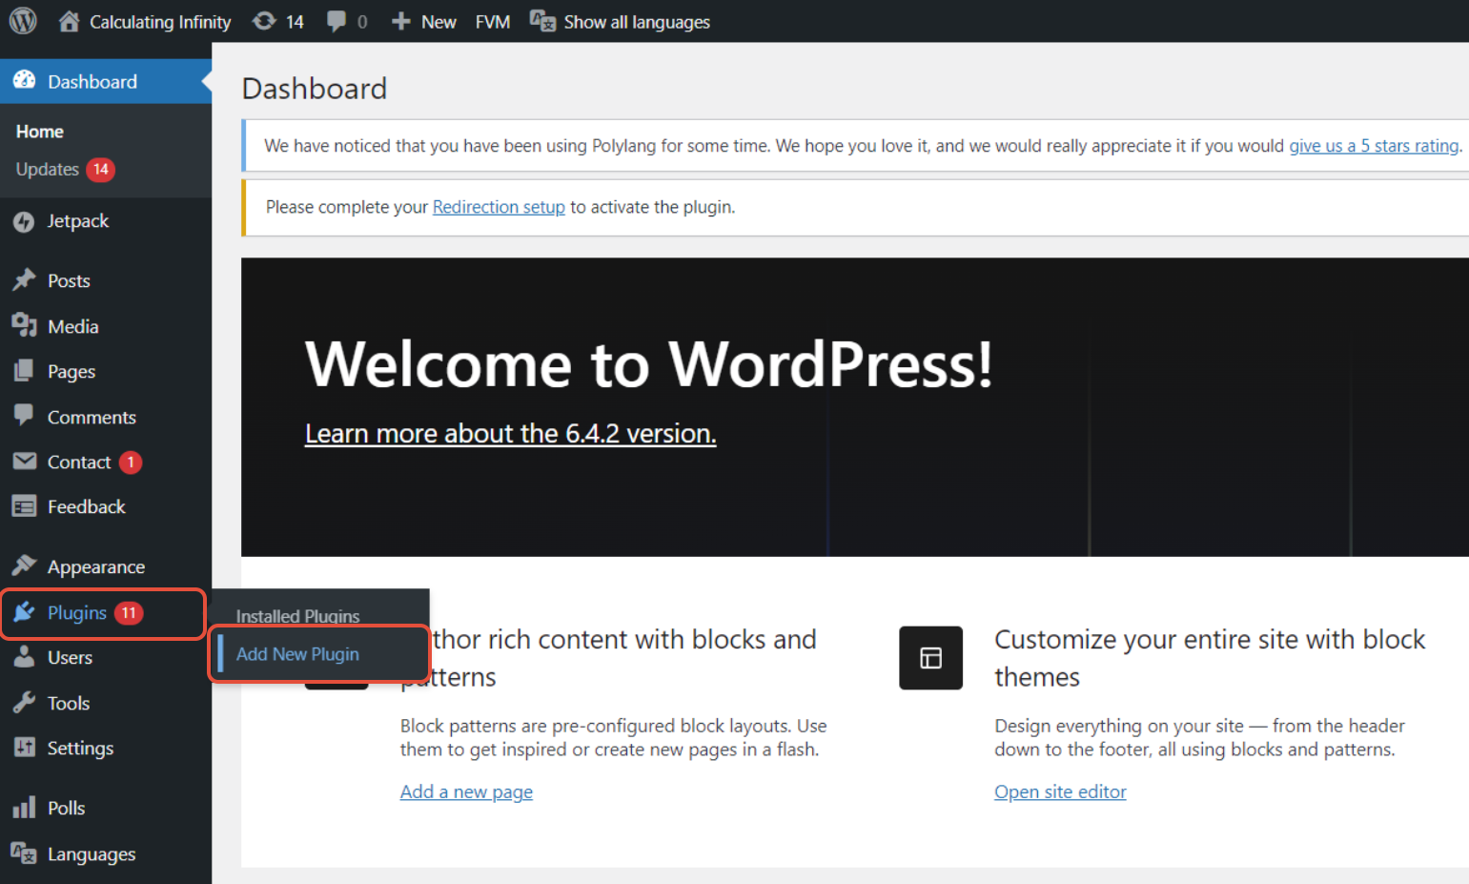The height and width of the screenshot is (884, 1469).
Task: Open the Plugins menu label
Action: pos(77,612)
